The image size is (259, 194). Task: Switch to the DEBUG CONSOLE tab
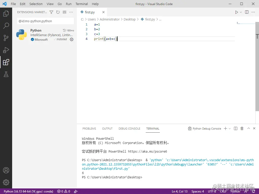click(x=129, y=129)
